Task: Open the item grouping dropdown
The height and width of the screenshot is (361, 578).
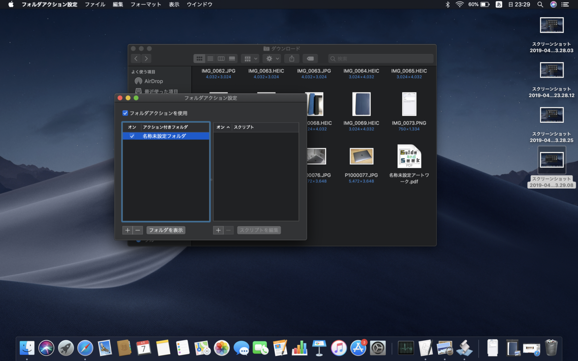Action: 250,59
